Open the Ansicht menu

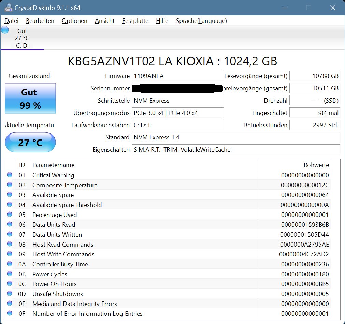coord(104,21)
